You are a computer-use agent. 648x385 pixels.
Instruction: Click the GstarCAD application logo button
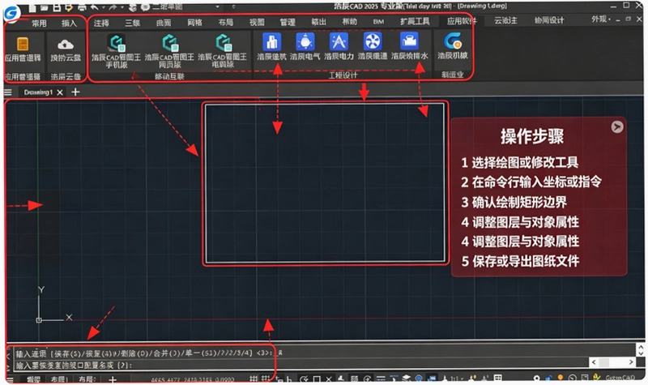pyautogui.click(x=11, y=12)
